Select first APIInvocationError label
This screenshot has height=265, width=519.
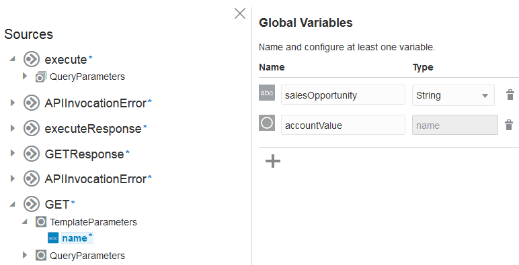(x=95, y=103)
